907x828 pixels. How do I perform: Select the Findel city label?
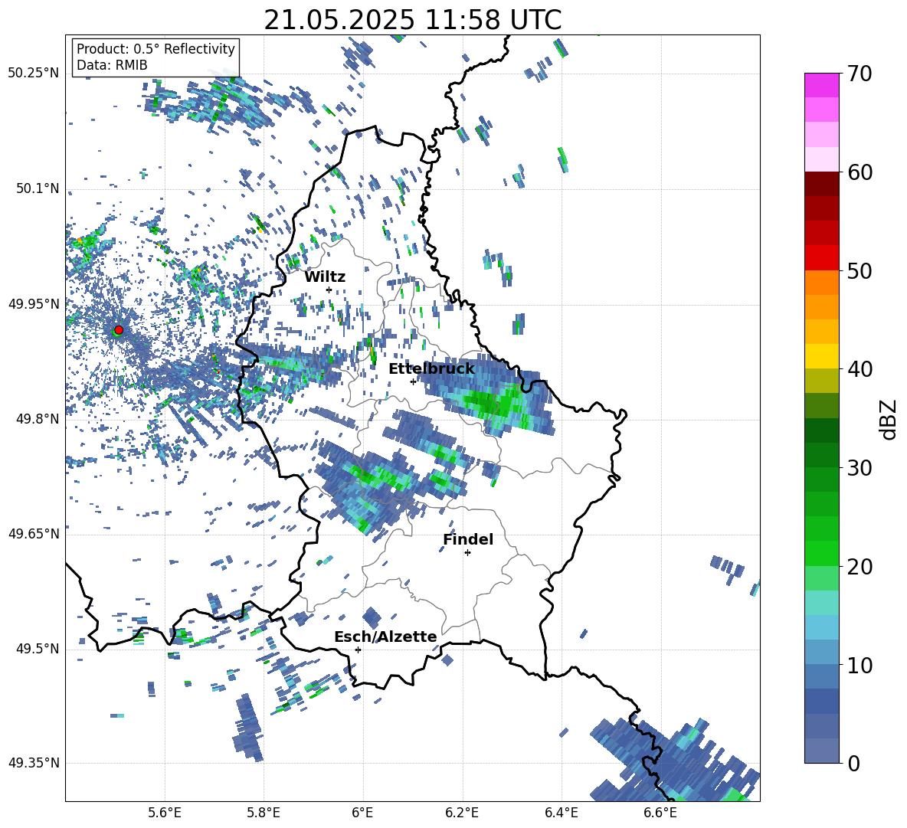tap(468, 539)
